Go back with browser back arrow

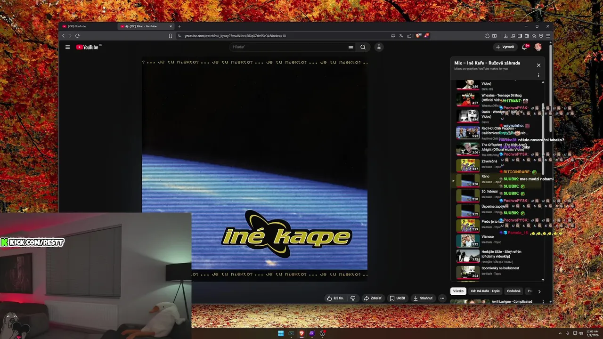64,36
